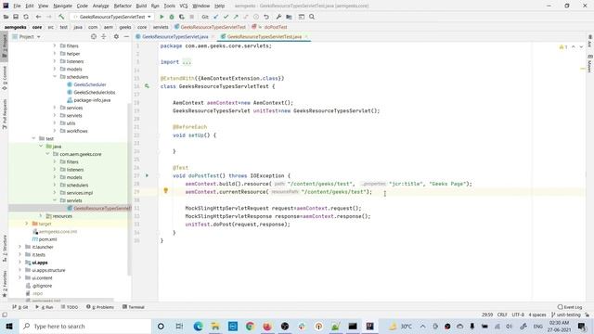Viewport: 594px width, 334px height.
Task: Start debugging with the bug icon
Action: point(172,17)
